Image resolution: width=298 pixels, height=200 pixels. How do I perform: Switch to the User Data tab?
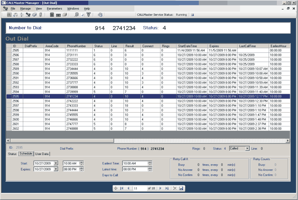point(42,154)
